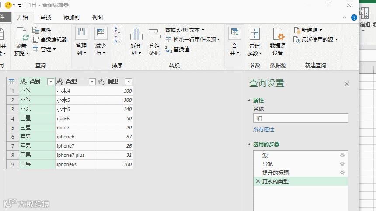
Task: Open the 最近使用的源 dropdown
Action: pyautogui.click(x=316, y=39)
